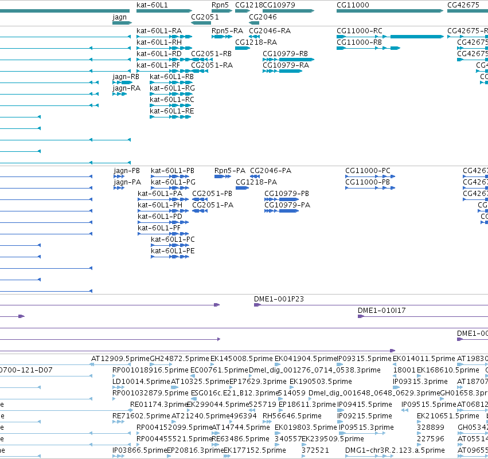Select protein label CG10979-PA
Image resolution: width=488 pixels, height=459 pixels.
coord(287,205)
